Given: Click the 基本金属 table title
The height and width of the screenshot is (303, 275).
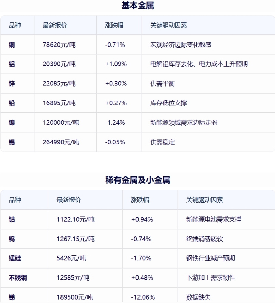Looking at the screenshot, I should pyautogui.click(x=137, y=6).
